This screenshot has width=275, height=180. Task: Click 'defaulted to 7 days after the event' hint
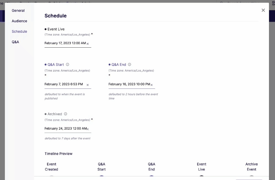(68, 138)
